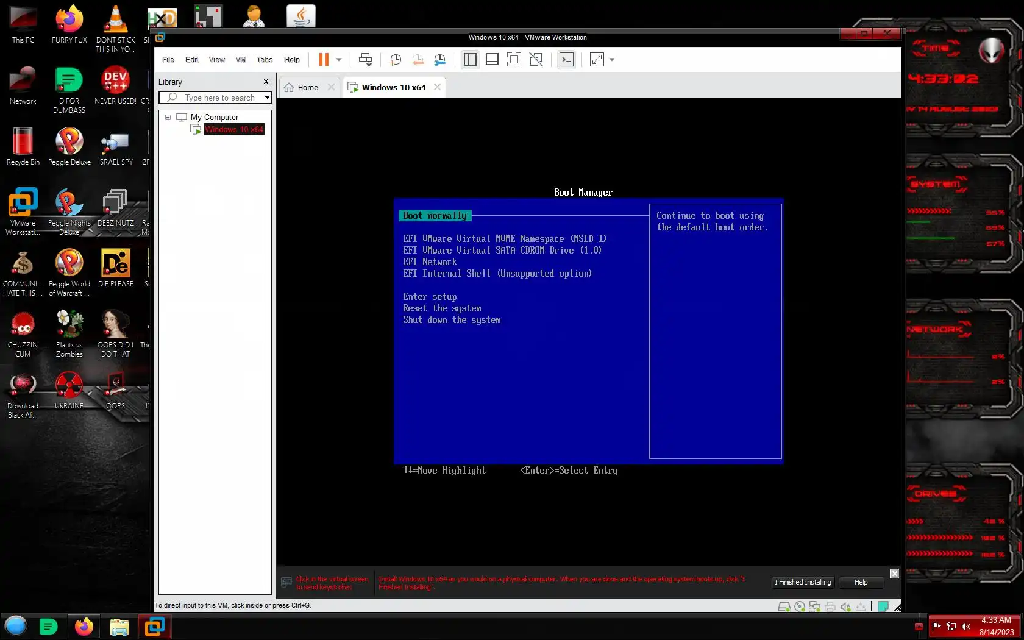Image resolution: width=1024 pixels, height=640 pixels.
Task: Select My Computer in the library
Action: tap(214, 117)
